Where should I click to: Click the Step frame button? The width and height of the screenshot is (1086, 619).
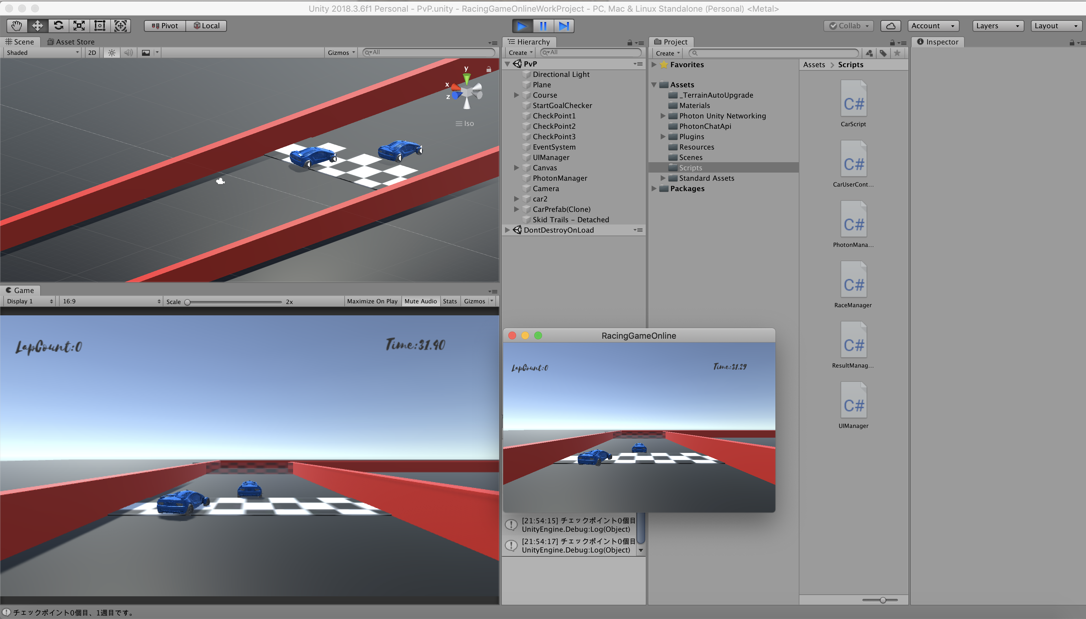(x=564, y=26)
